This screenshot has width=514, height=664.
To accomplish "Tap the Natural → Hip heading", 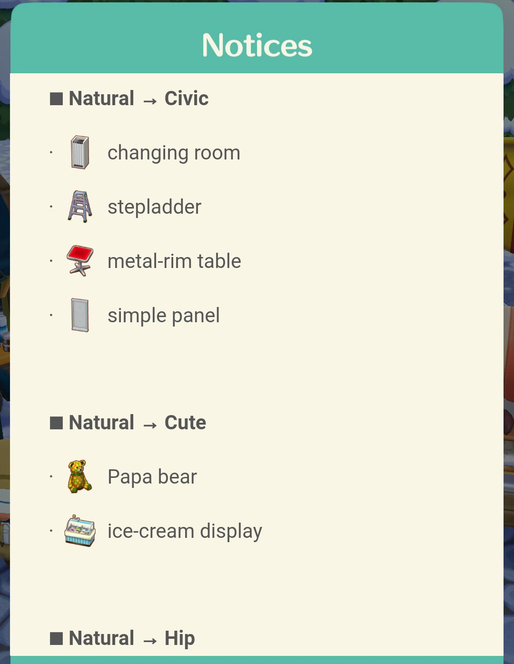I will [x=132, y=638].
